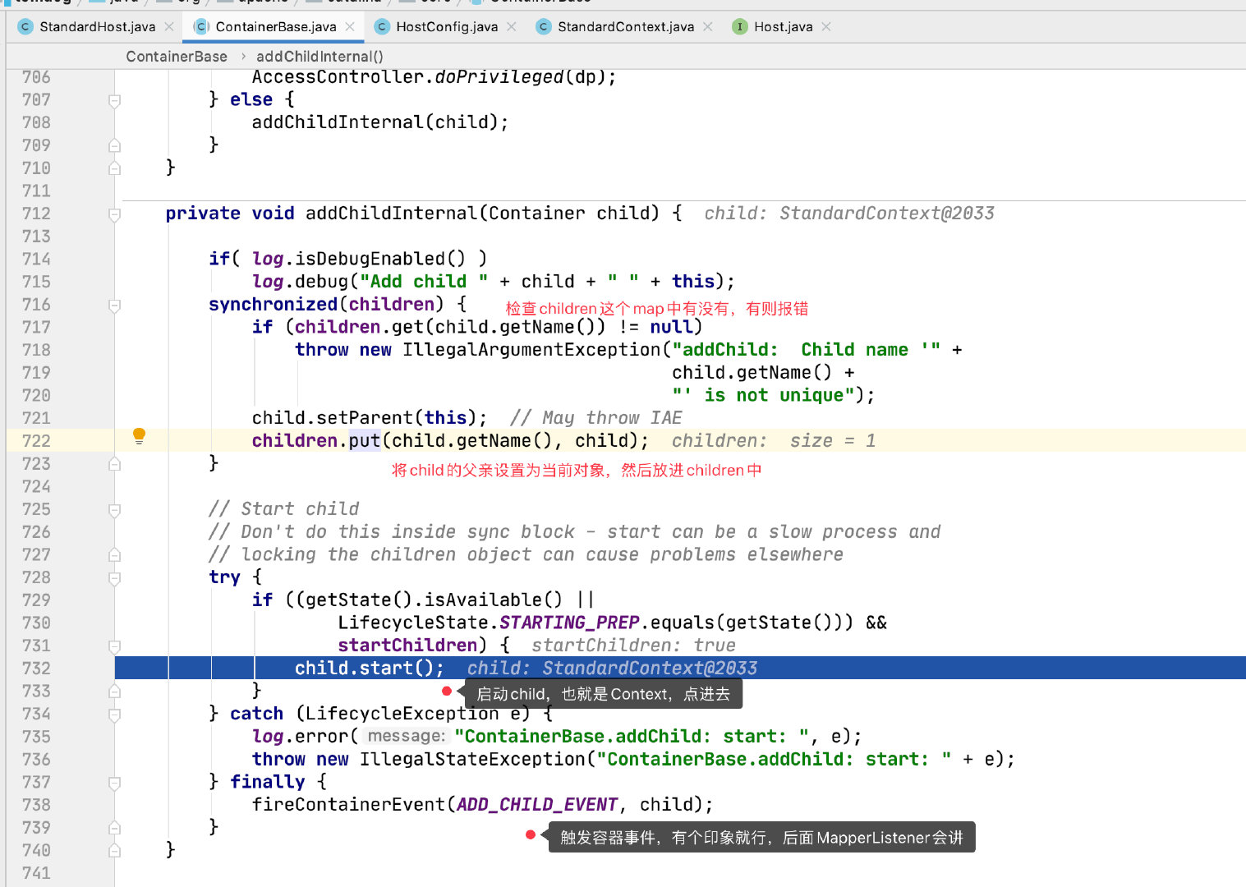This screenshot has height=887, width=1246.
Task: Click 'fireContainerEvent' call on line 738
Action: click(x=348, y=805)
